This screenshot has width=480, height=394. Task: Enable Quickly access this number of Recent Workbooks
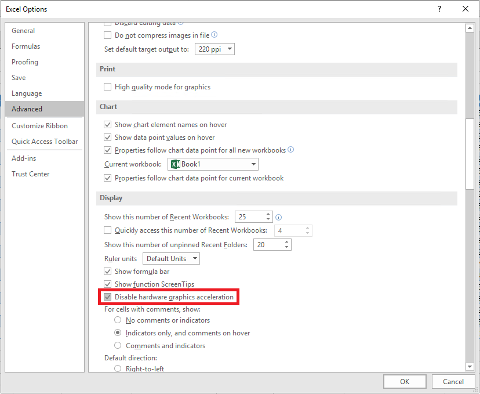[x=107, y=230]
